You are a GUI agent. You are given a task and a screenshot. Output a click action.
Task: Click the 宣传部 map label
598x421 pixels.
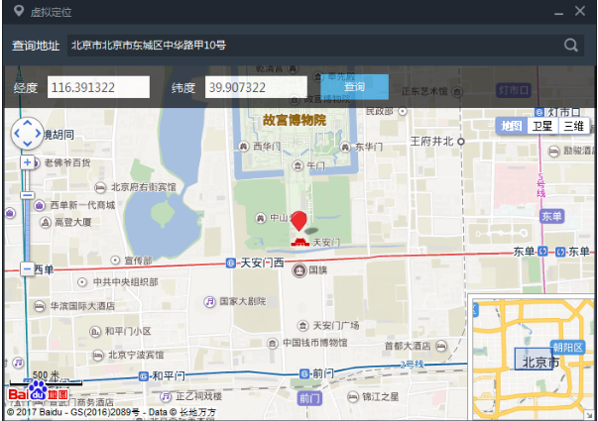138,261
